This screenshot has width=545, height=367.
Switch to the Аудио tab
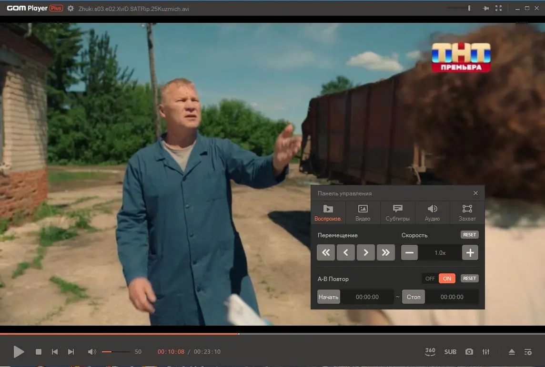[x=433, y=212]
